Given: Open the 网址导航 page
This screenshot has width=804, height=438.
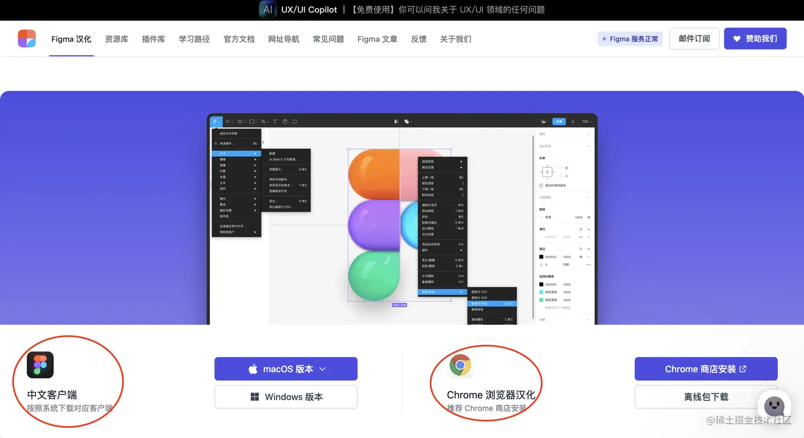Looking at the screenshot, I should pos(283,39).
